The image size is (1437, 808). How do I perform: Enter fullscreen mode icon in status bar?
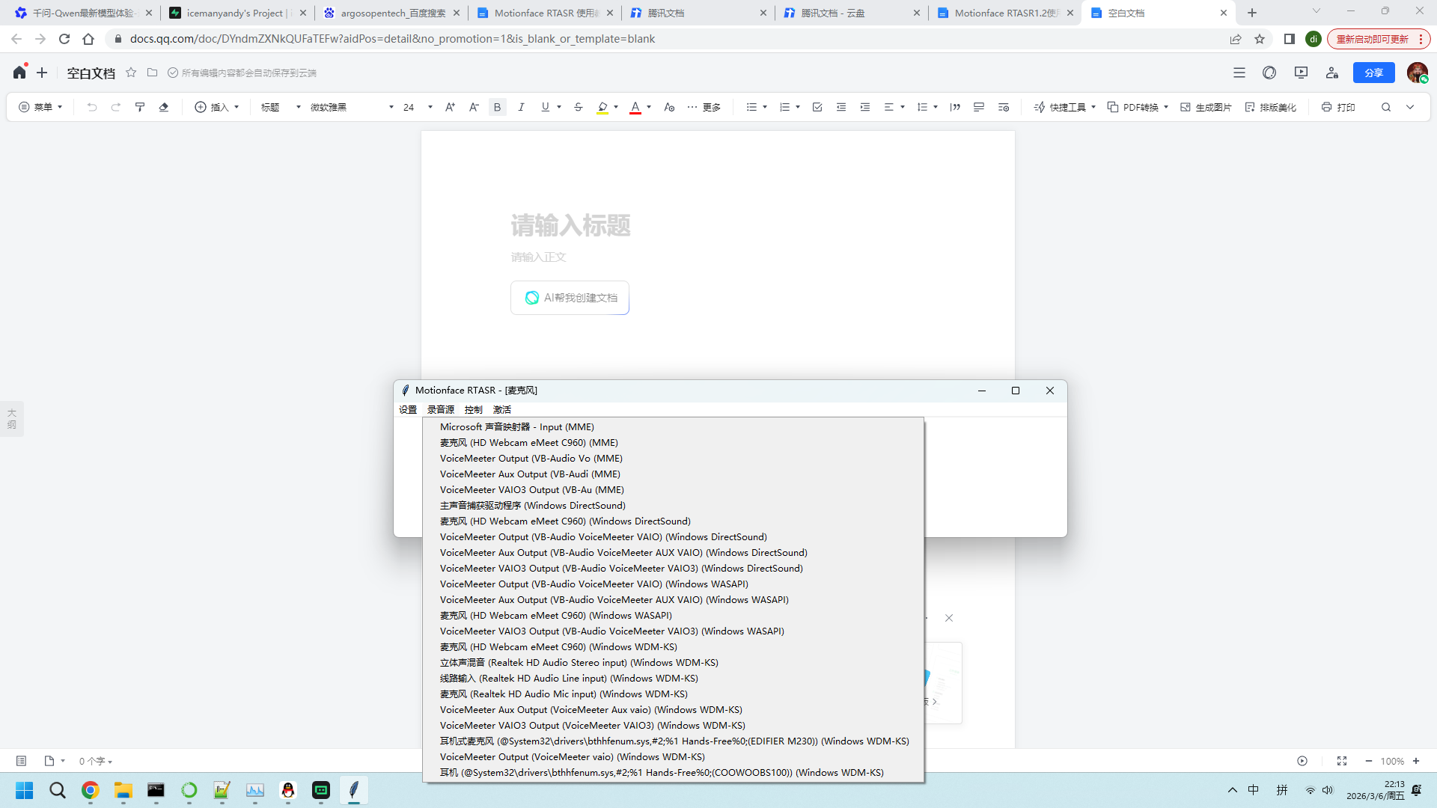1342,761
